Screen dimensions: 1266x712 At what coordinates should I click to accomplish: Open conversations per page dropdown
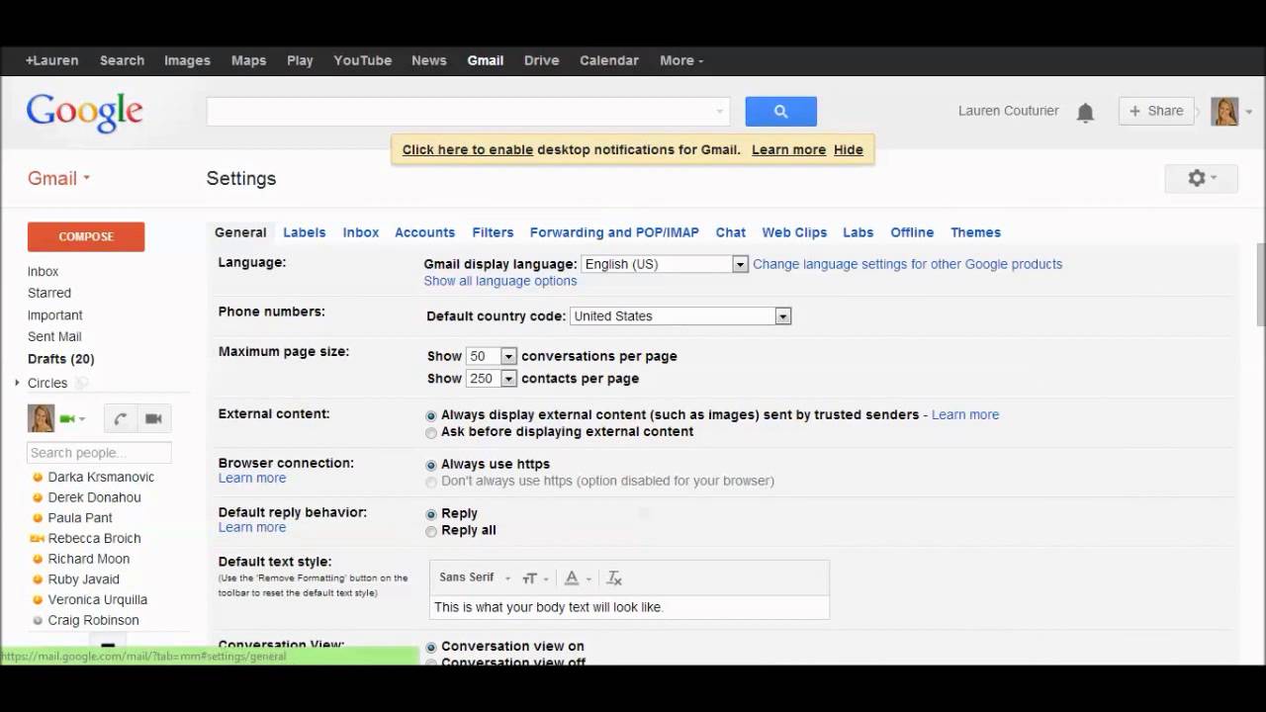(x=492, y=356)
